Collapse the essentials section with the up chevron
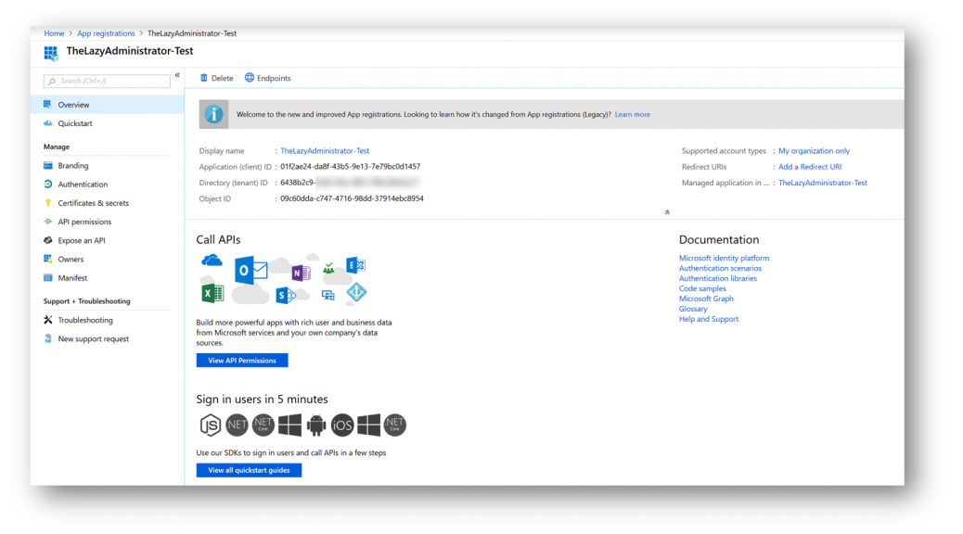Screen dimensions: 963x534 tap(667, 212)
